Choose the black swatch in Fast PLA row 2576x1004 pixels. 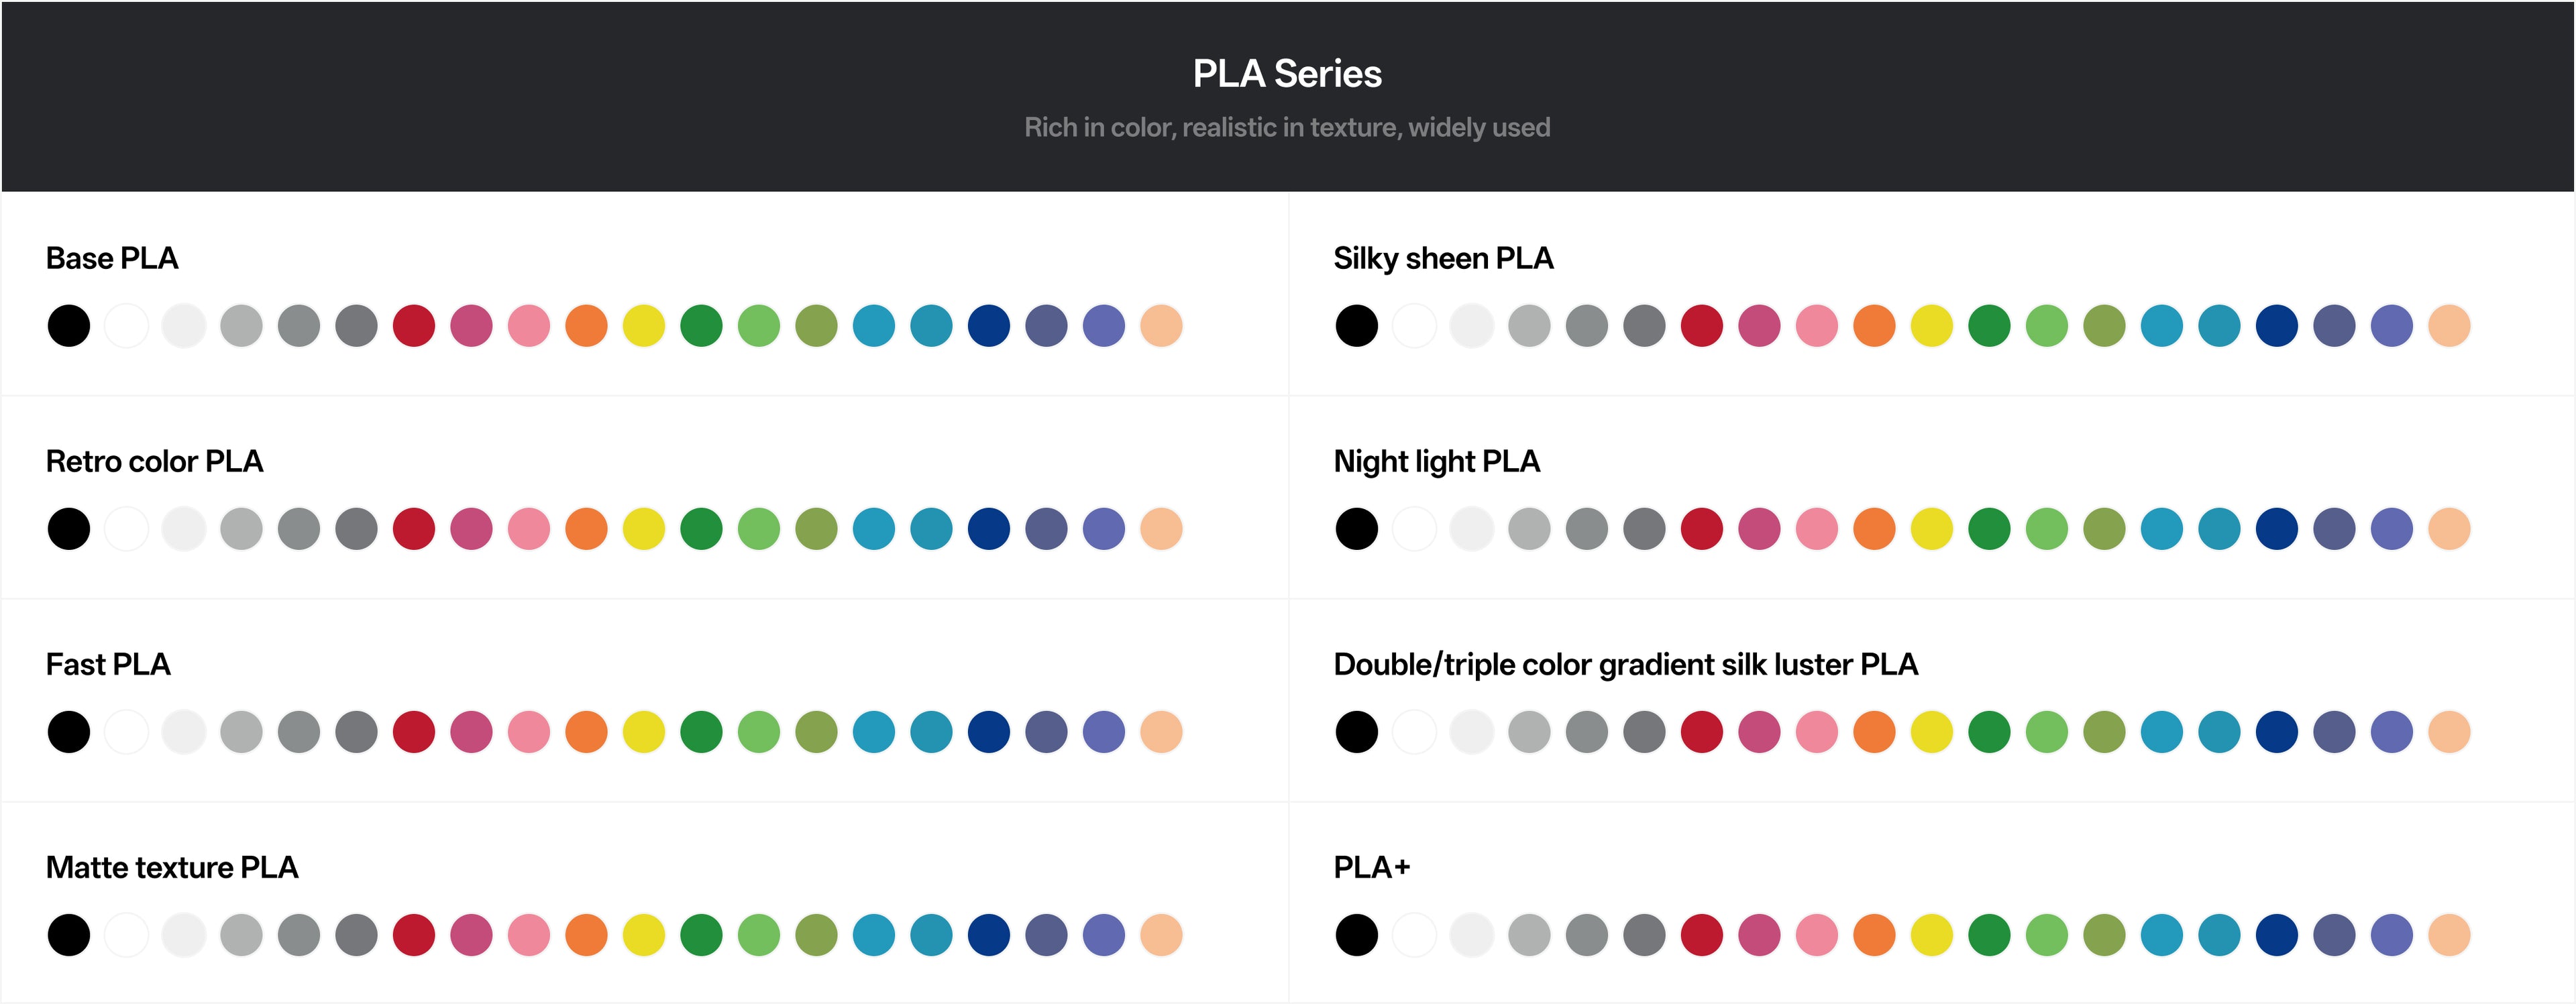(x=69, y=732)
